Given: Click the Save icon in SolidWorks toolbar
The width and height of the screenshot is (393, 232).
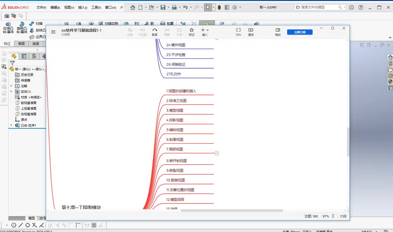Looking at the screenshot, I should coord(163,7).
